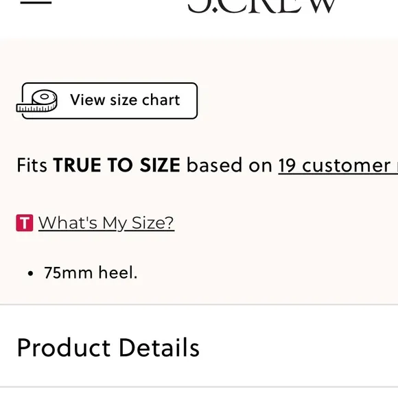398x398 pixels.
Task: Expand the Product Details section
Action: pos(199,346)
